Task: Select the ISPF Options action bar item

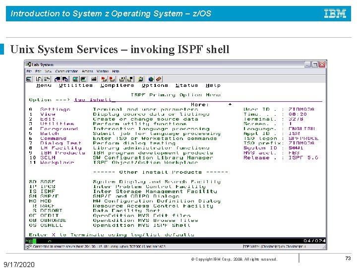Action: click(155, 85)
